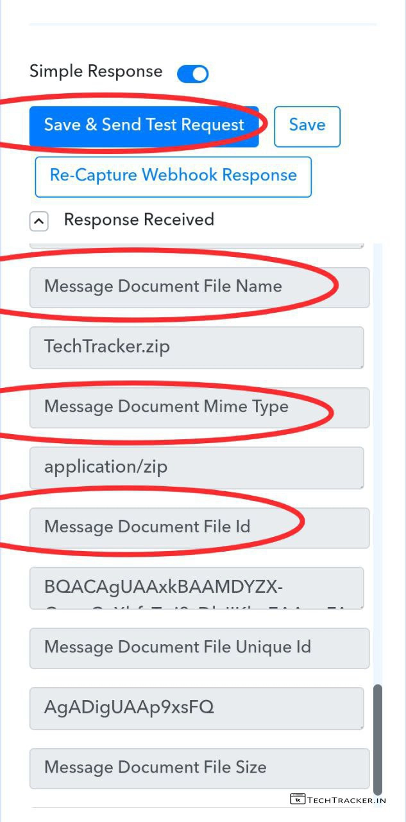406x822 pixels.
Task: Click the Response Received label
Action: point(139,220)
